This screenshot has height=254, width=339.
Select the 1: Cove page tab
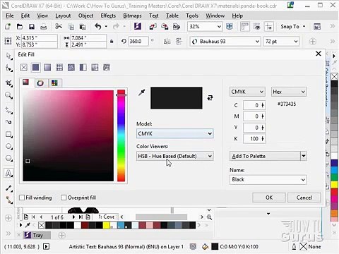point(106,217)
